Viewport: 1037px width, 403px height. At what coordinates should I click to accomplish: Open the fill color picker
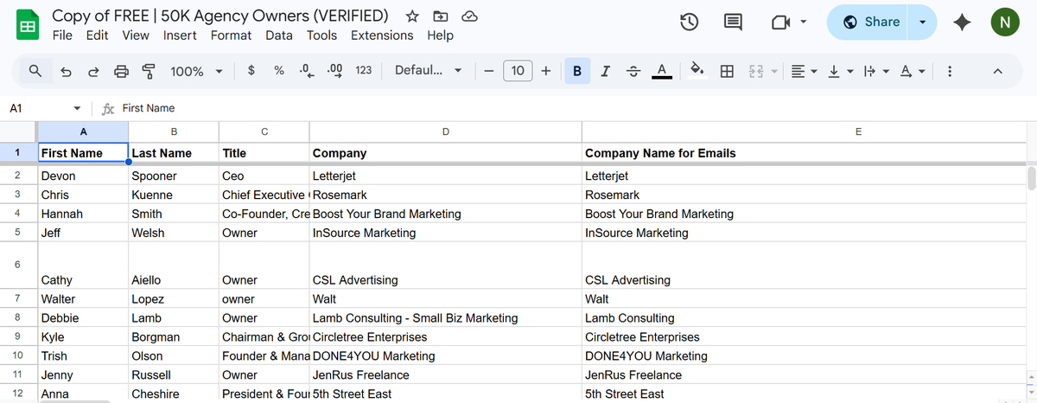pyautogui.click(x=699, y=71)
